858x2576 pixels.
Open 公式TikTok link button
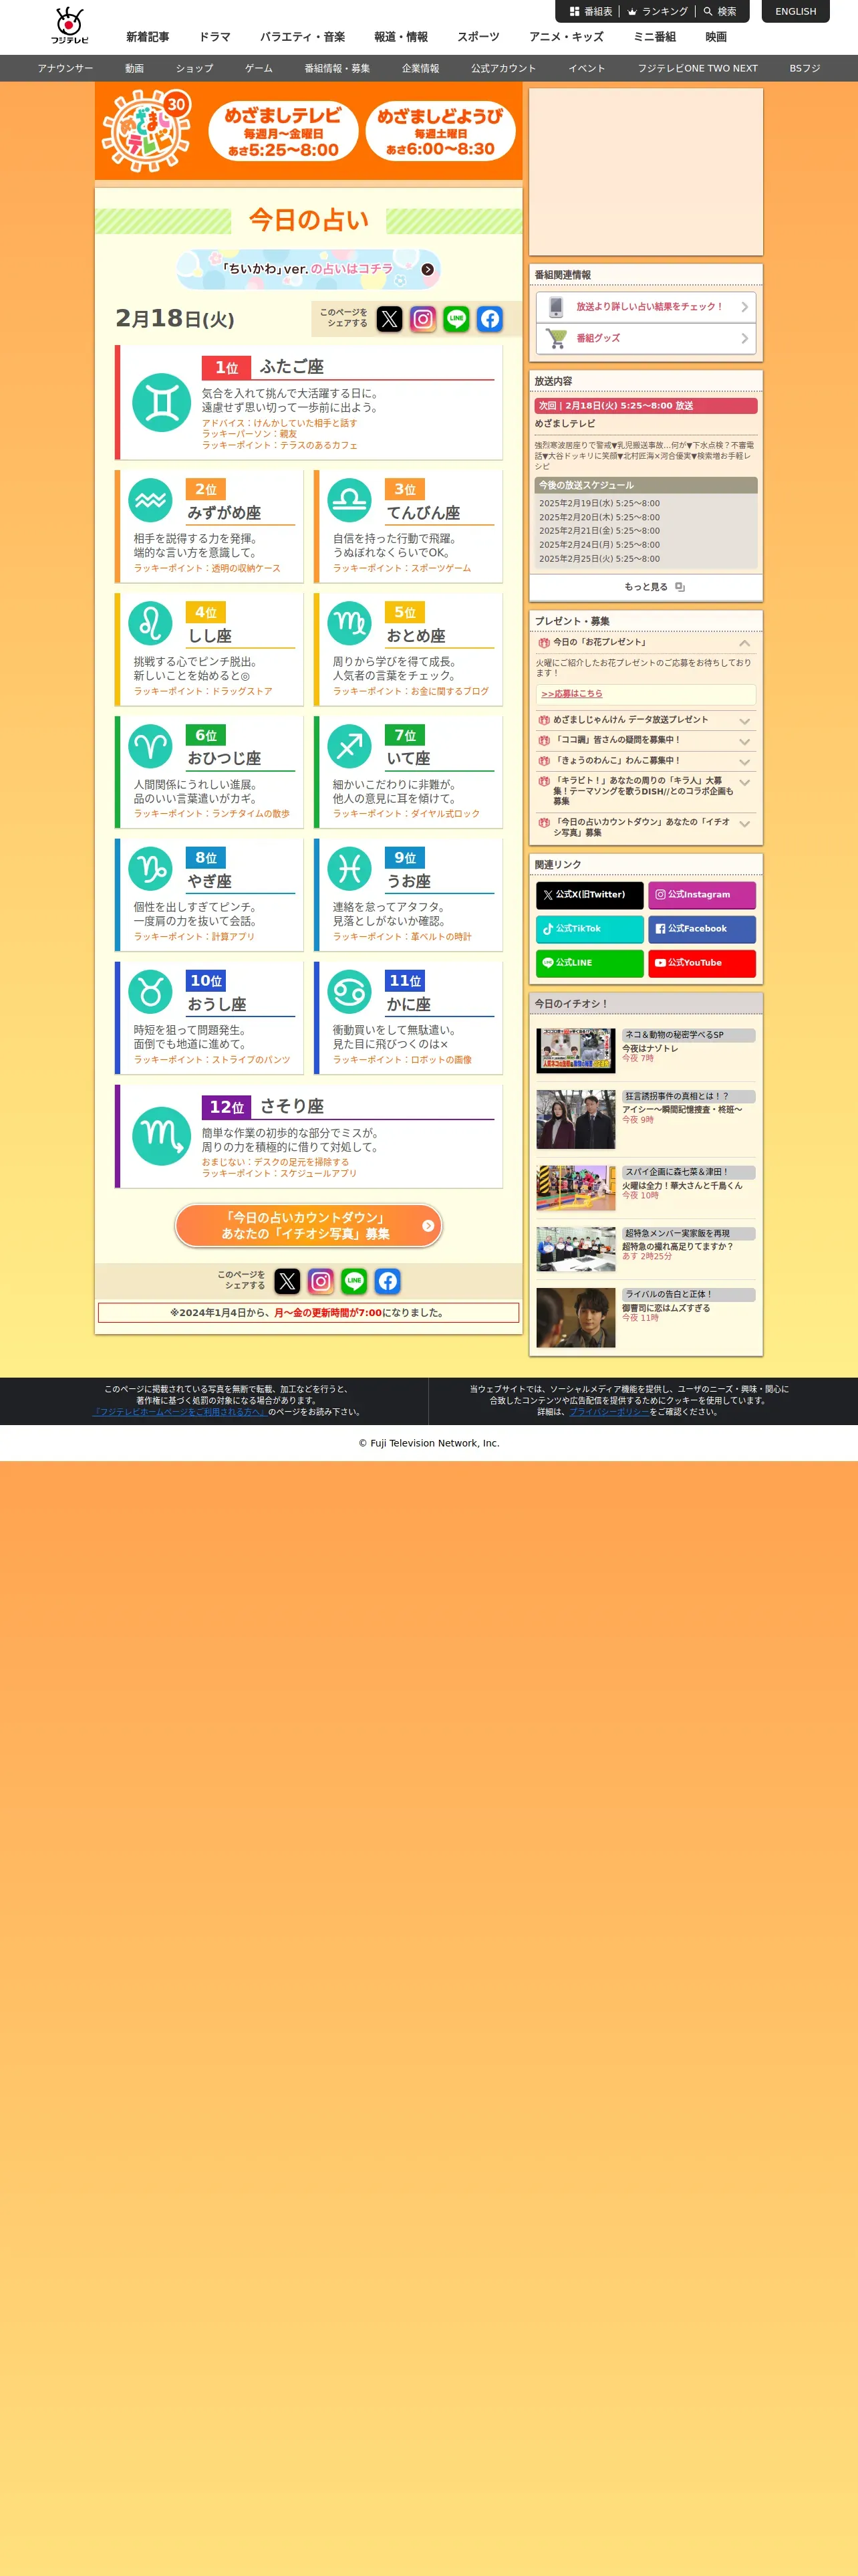click(589, 929)
